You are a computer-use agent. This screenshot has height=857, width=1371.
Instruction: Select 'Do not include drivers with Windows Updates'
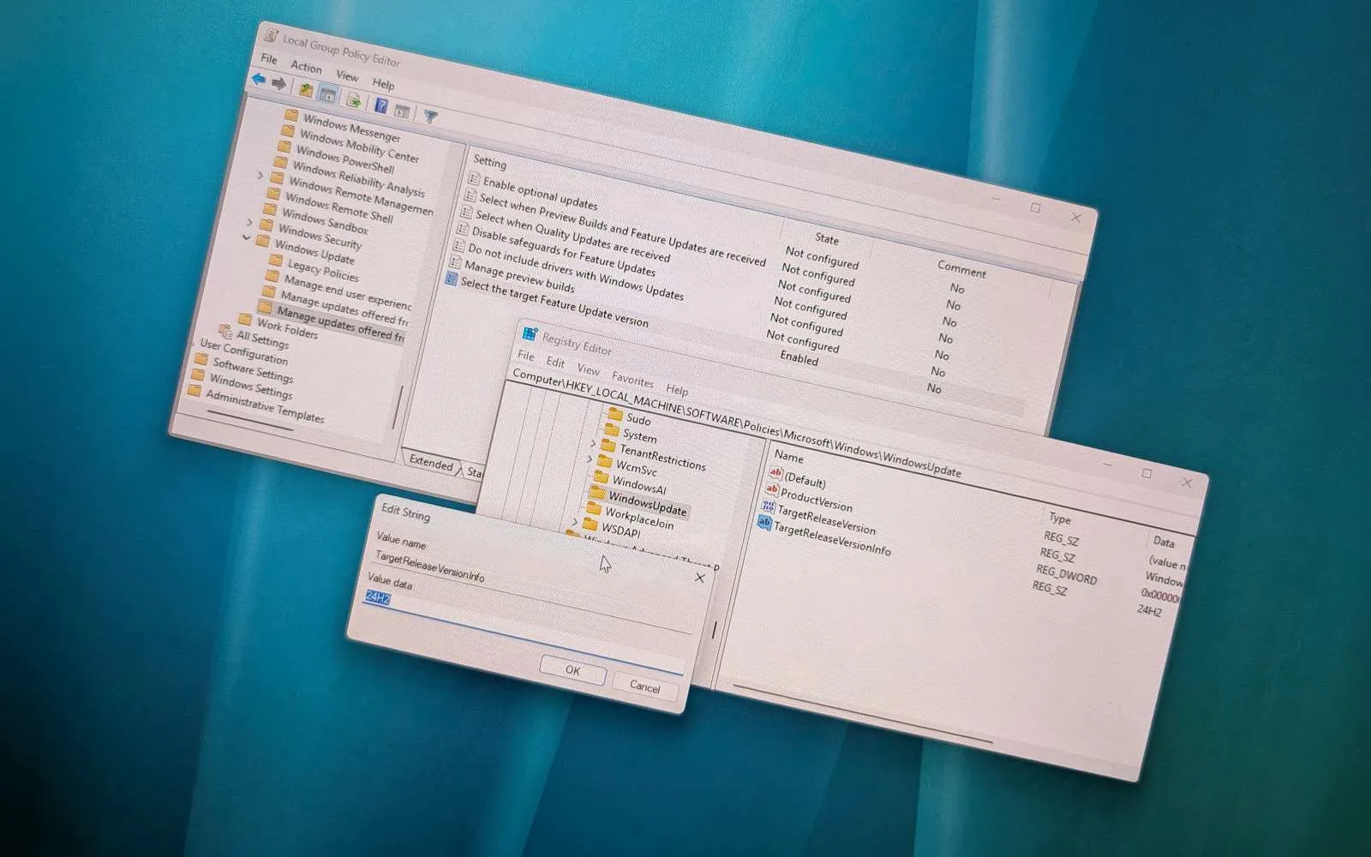576,273
